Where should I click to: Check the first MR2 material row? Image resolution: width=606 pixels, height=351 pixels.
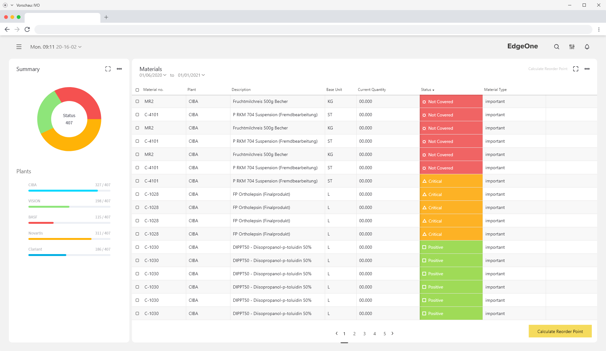[x=137, y=101]
